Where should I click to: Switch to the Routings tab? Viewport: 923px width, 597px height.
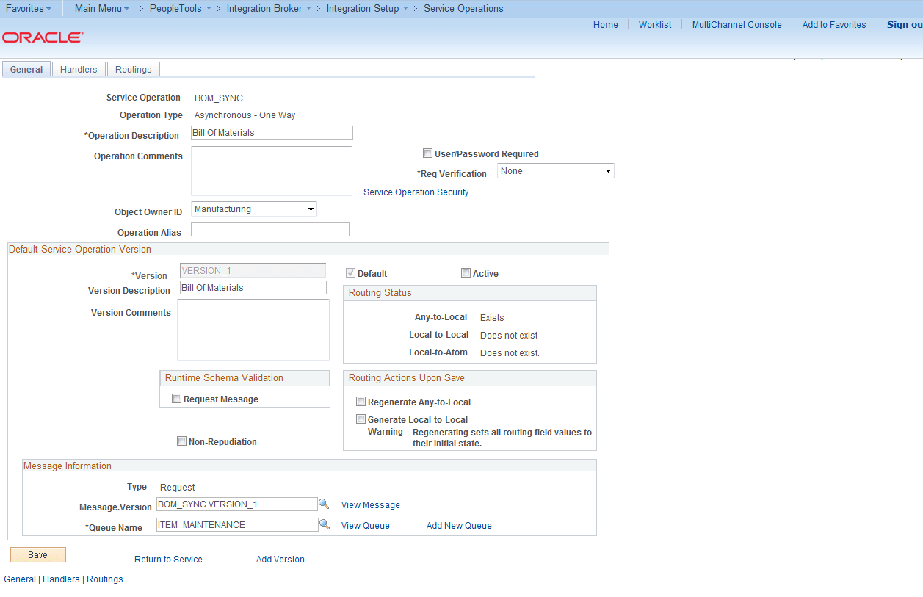pos(133,69)
